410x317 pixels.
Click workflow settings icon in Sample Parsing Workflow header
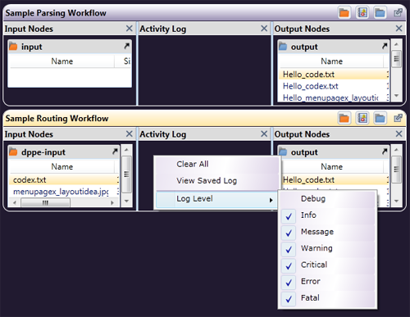362,12
